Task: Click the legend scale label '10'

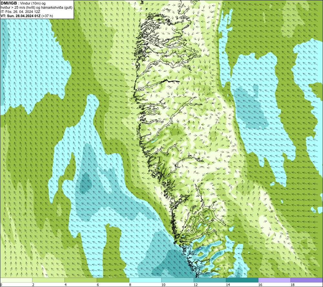Action: click(x=163, y=285)
